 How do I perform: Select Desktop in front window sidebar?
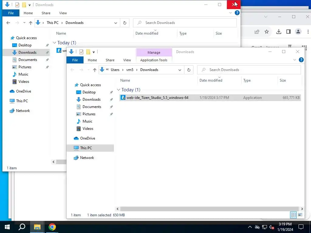(x=89, y=92)
